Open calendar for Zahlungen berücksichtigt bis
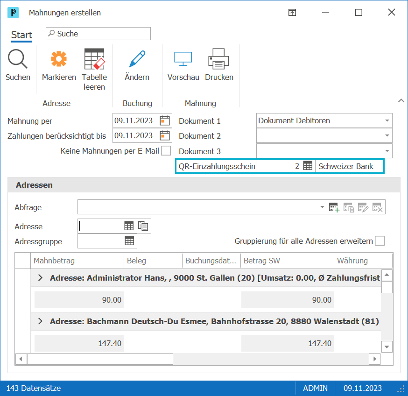Viewport: 408px width, 396px height. coord(165,135)
